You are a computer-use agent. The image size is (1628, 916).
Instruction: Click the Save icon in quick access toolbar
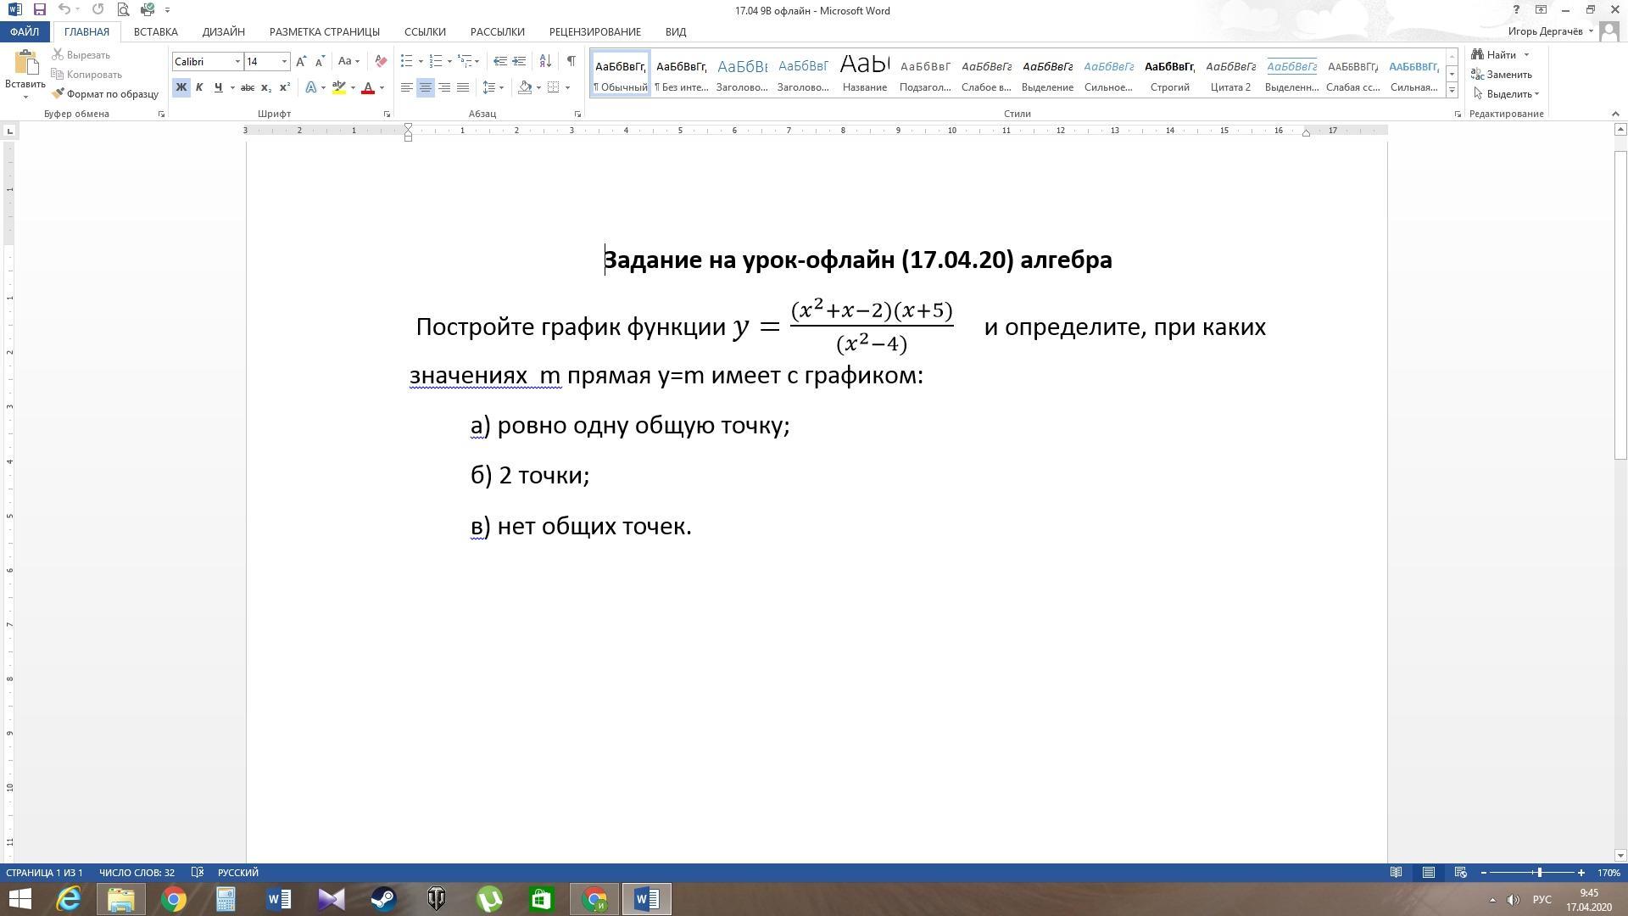pos(39,10)
